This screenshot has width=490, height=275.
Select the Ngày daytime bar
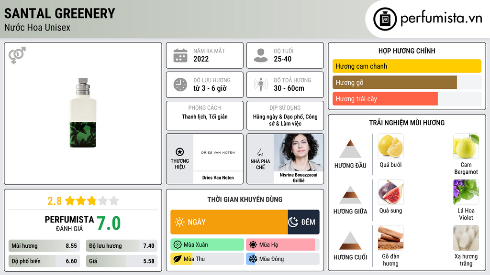229,222
